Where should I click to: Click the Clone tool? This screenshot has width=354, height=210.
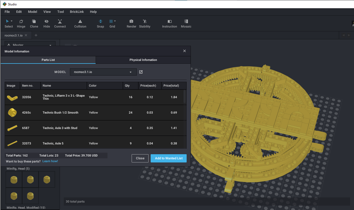(x=34, y=24)
